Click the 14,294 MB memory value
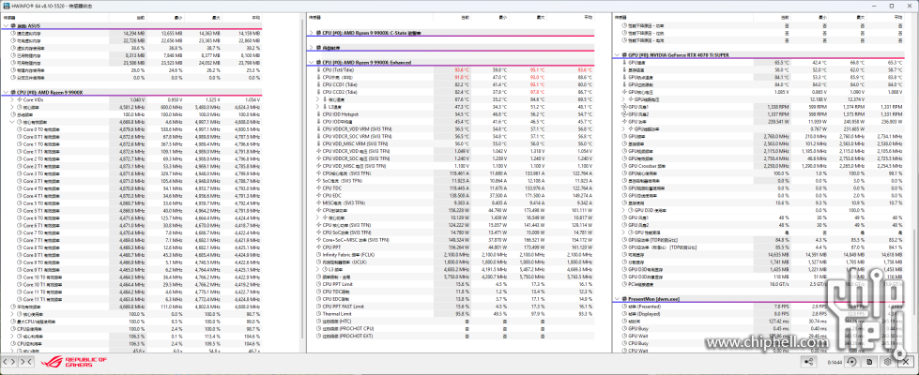919x375 pixels. pyautogui.click(x=134, y=33)
